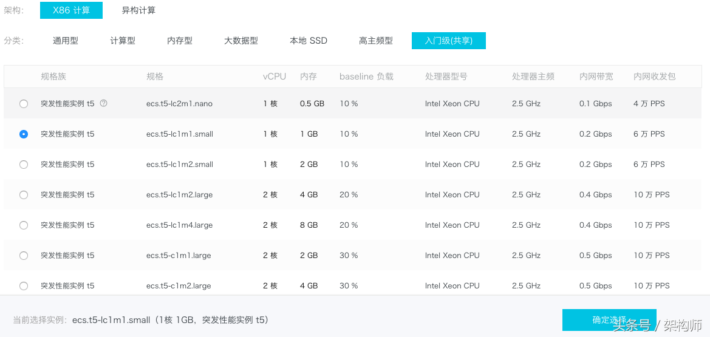Viewport: 710px width, 337px height.
Task: Open the 通用型 category
Action: 65,41
